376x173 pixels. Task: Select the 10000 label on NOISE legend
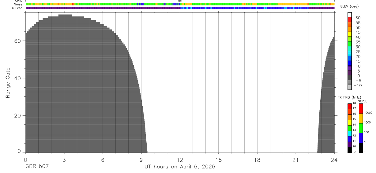[368, 113]
